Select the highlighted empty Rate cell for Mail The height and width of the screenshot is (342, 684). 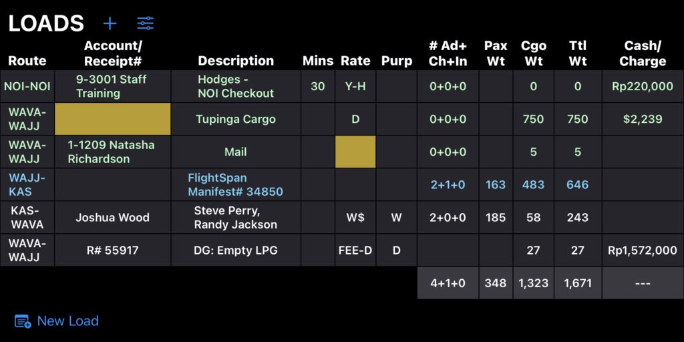(x=355, y=152)
